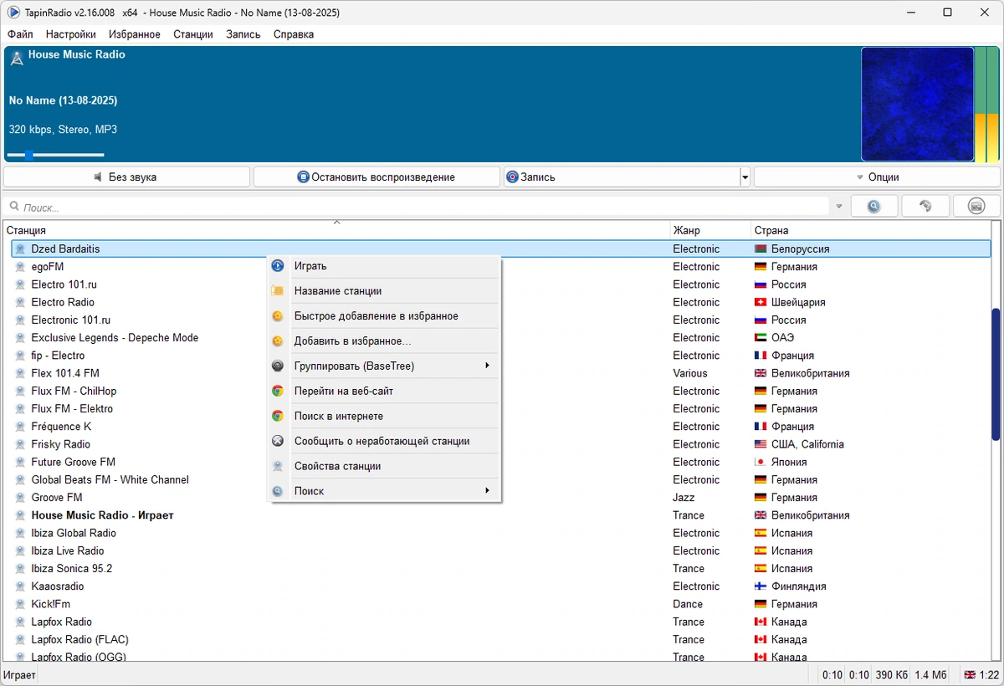Select the Flux FM - ChilHop station
This screenshot has height=686, width=1004.
click(500, 392)
